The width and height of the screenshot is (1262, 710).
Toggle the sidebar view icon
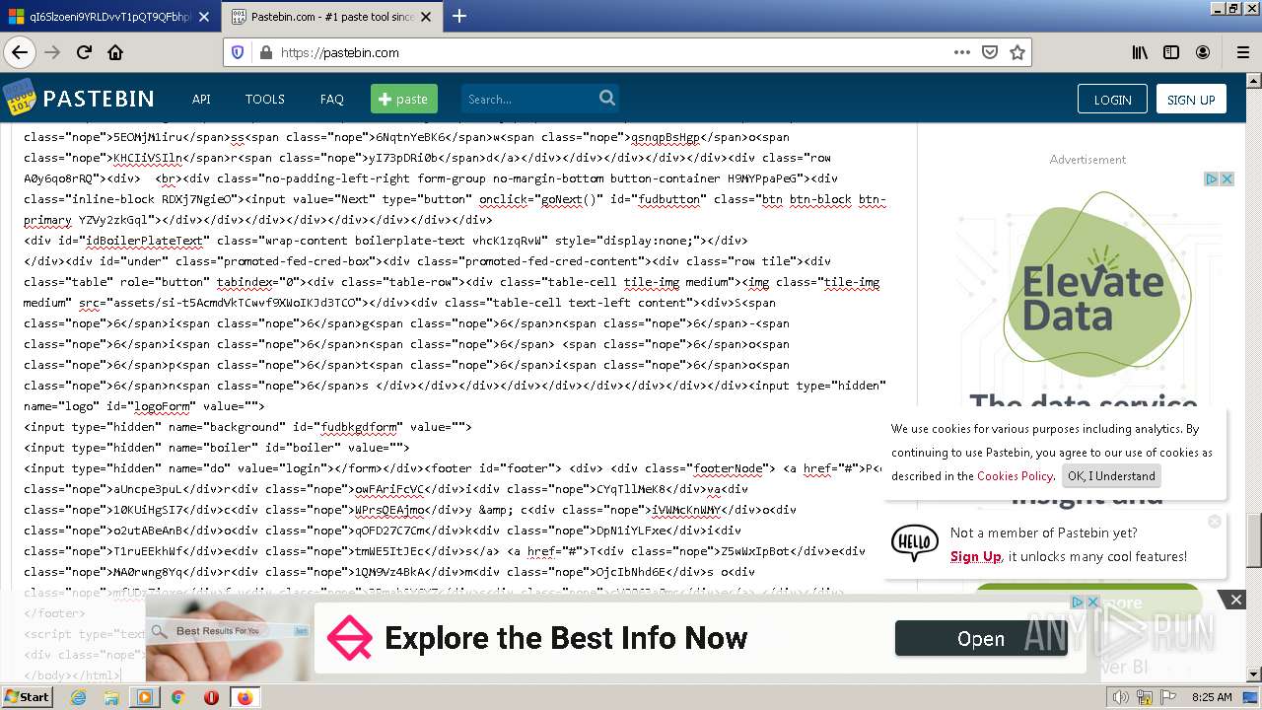[1171, 52]
